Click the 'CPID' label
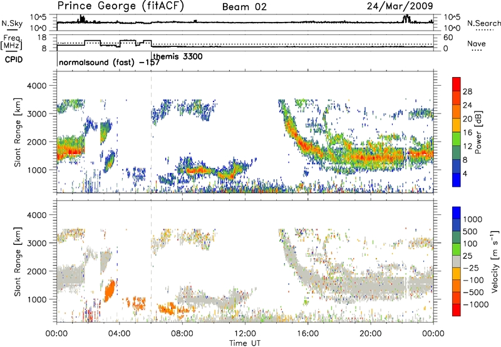 pos(14,60)
